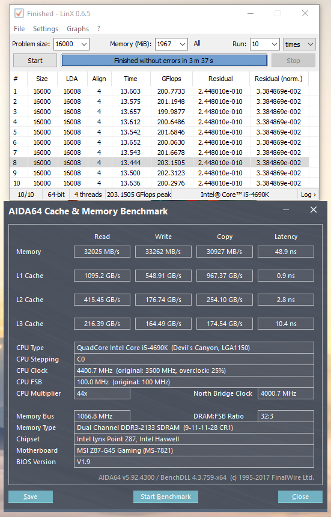Image resolution: width=331 pixels, height=517 pixels.
Task: Click L2 Cache Read 415.45 GB/s field
Action: [x=102, y=300]
